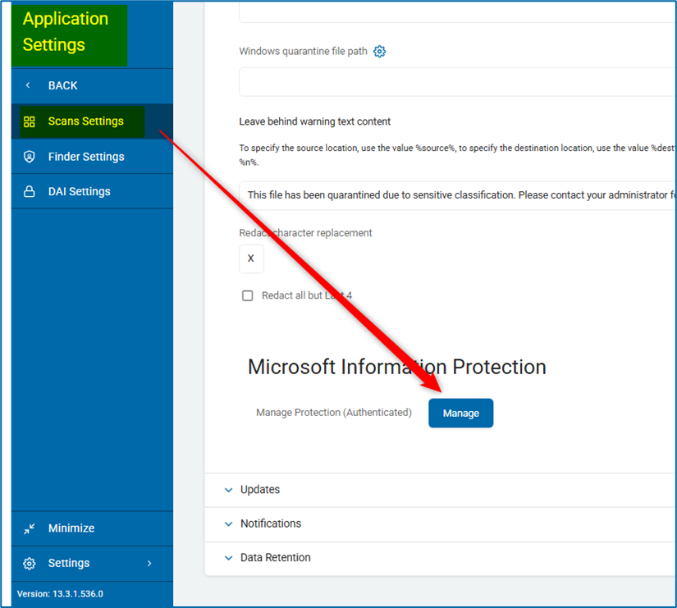Click the empty input field above Windows quarantine path
Viewport: 677px width, 608px height.
point(458,13)
